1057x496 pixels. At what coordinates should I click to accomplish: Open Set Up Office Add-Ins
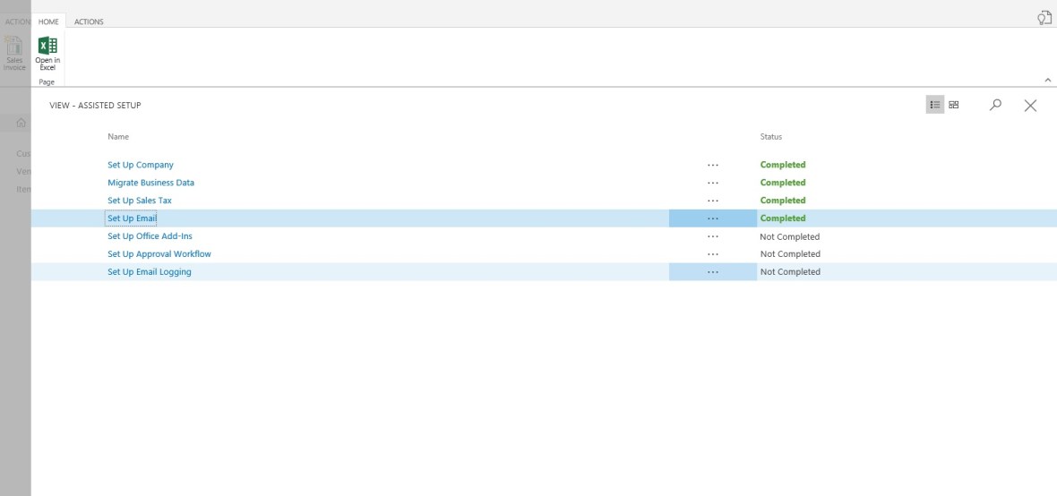point(150,236)
